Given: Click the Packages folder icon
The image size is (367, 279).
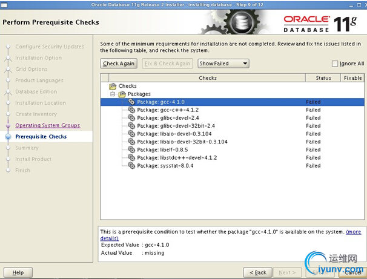Looking at the screenshot, I should [122, 94].
